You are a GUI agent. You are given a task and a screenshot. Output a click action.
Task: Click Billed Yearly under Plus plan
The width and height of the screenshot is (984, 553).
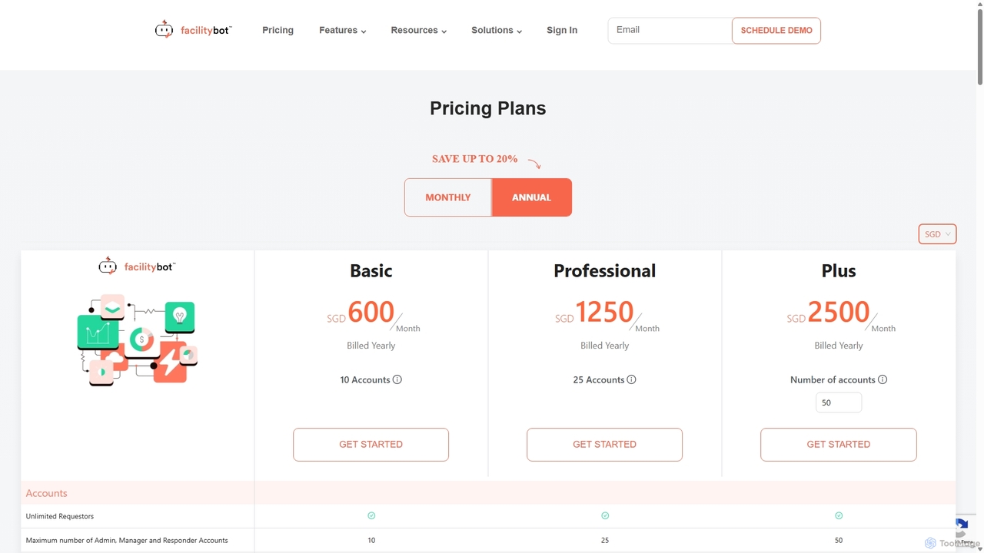click(839, 346)
